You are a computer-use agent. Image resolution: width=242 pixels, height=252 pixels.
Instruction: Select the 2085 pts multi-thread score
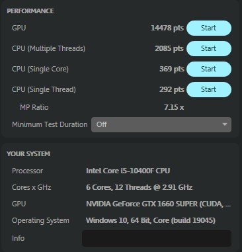click(169, 48)
